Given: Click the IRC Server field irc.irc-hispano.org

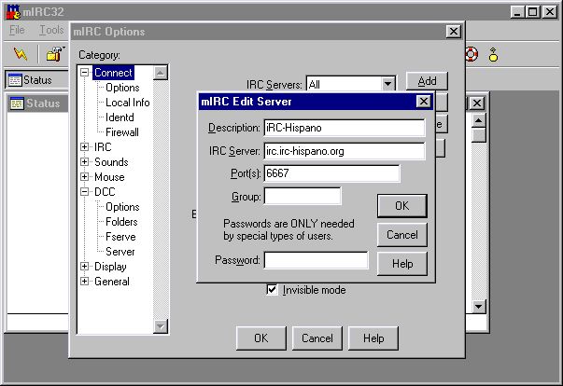Looking at the screenshot, I should 345,151.
